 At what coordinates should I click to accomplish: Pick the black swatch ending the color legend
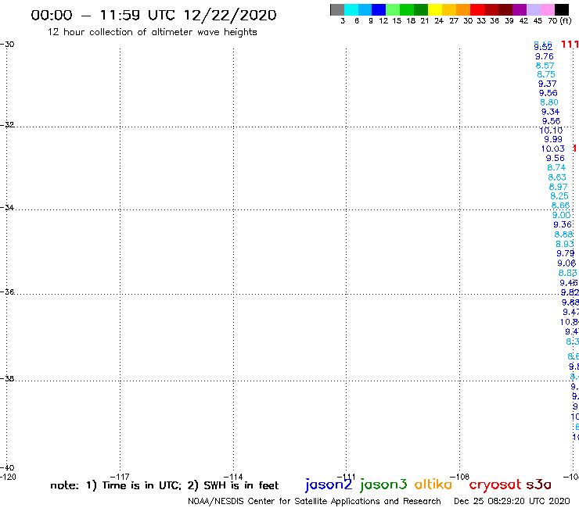[x=562, y=9]
